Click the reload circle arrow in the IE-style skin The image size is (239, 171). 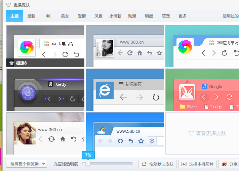[x=156, y=97]
